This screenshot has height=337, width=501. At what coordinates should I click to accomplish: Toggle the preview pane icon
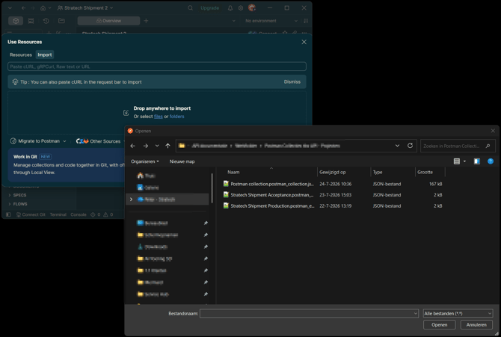click(477, 161)
